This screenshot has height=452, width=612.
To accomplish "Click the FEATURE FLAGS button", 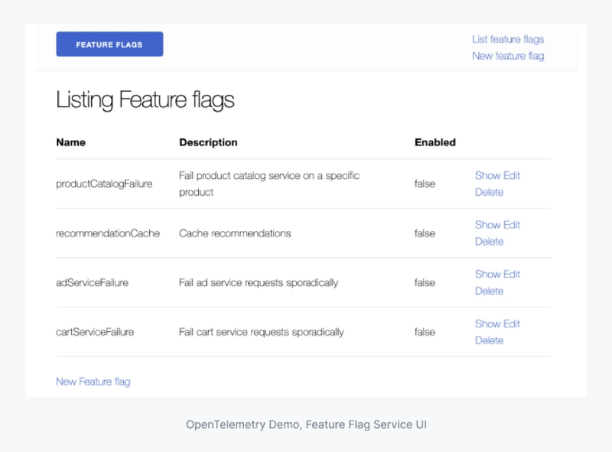I will pos(109,44).
